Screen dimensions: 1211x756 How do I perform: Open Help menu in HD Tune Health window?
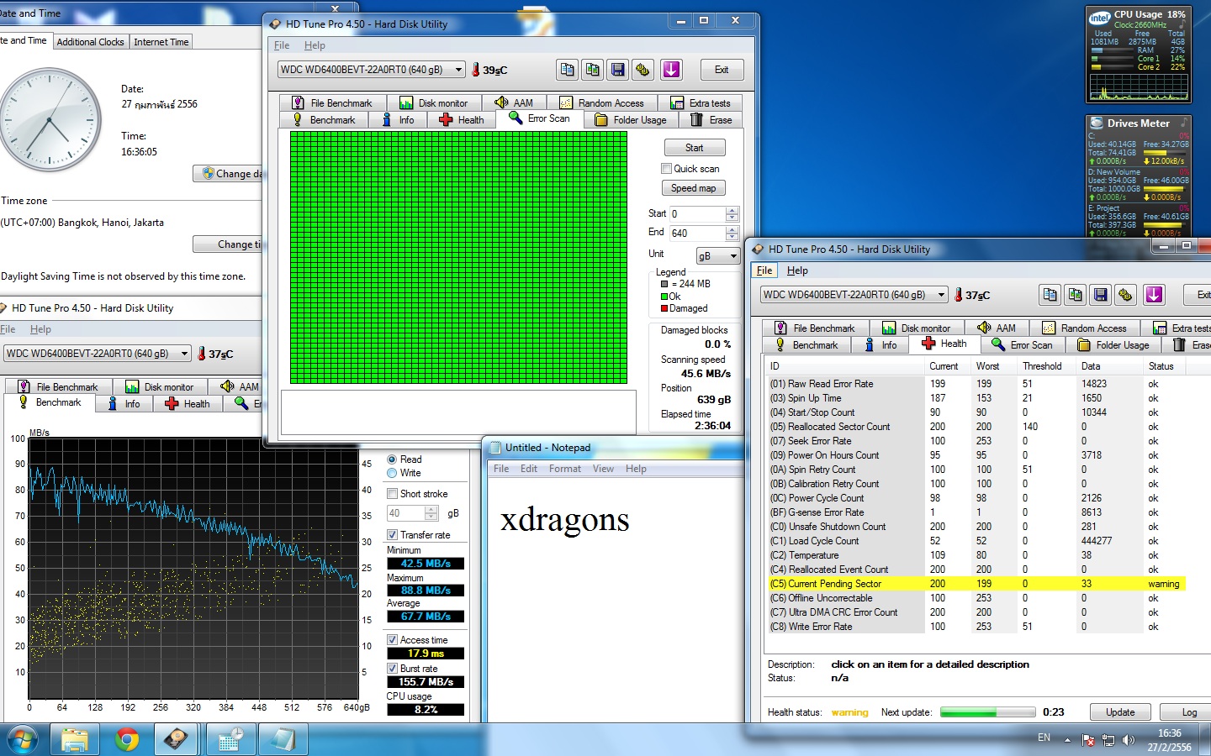797,270
